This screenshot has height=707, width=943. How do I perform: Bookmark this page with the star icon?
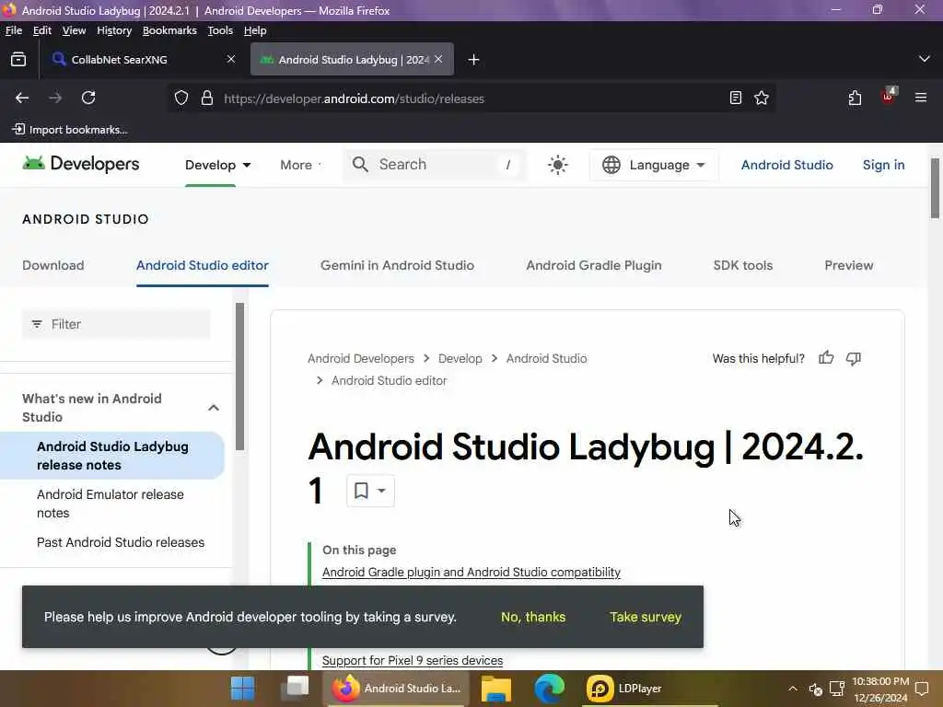pos(762,98)
